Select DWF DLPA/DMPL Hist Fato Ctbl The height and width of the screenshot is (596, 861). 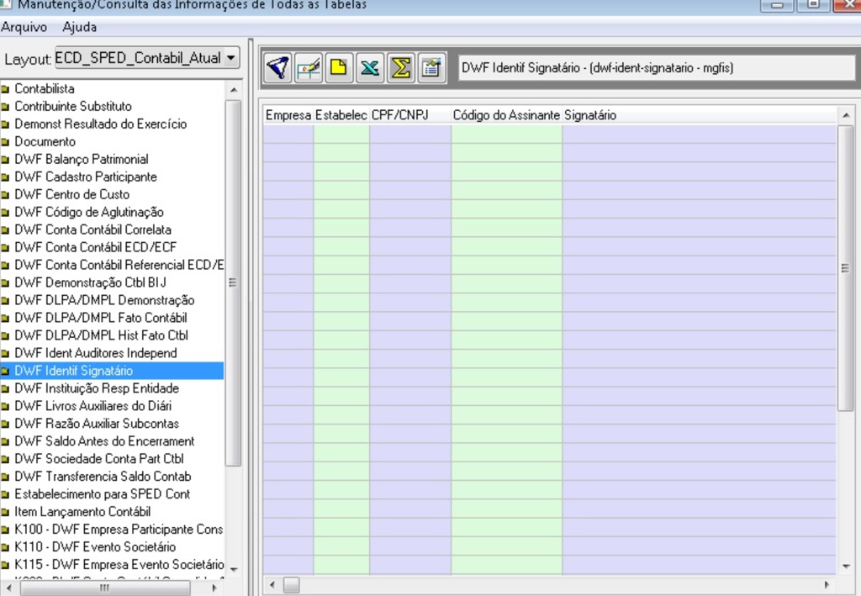tap(101, 335)
